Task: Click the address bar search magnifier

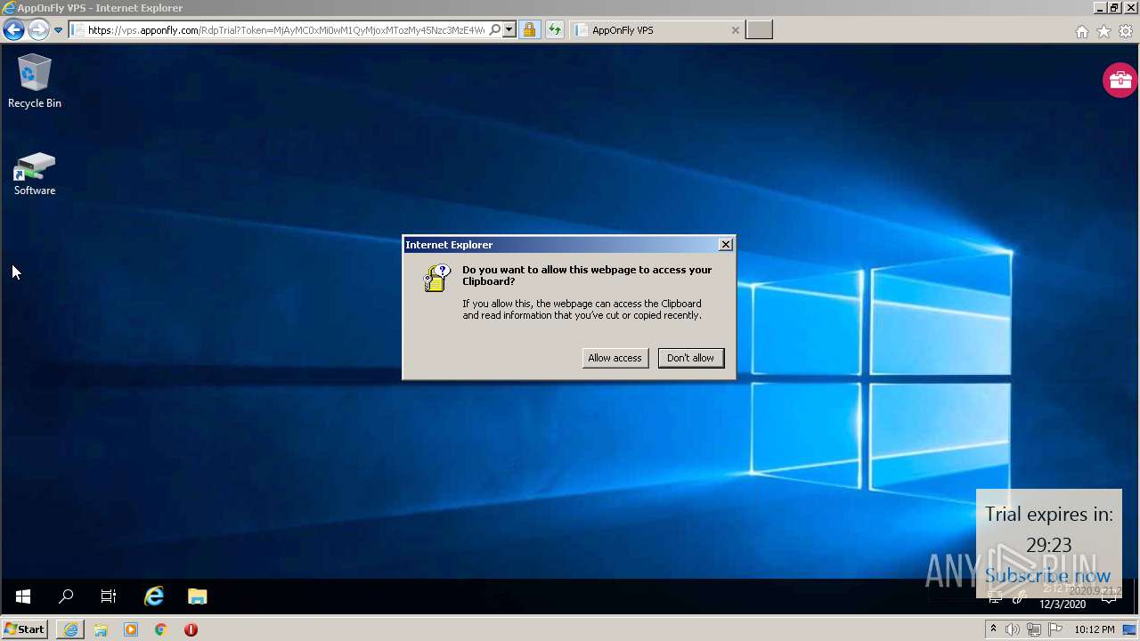Action: coord(495,30)
